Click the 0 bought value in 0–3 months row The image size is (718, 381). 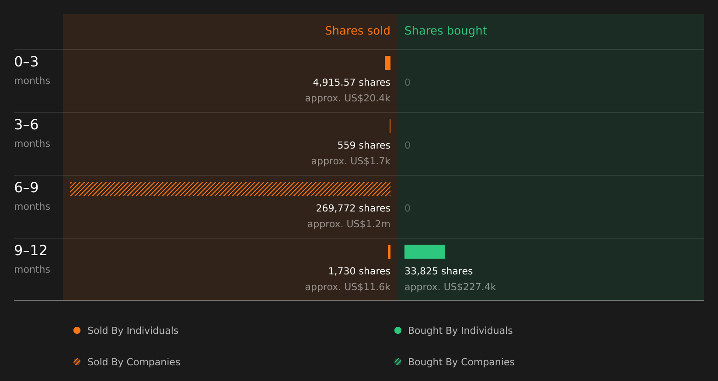tap(408, 83)
